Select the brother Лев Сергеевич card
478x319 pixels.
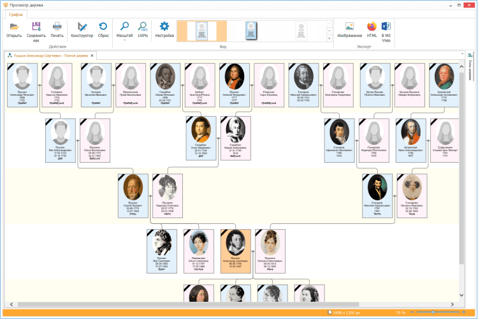click(162, 251)
